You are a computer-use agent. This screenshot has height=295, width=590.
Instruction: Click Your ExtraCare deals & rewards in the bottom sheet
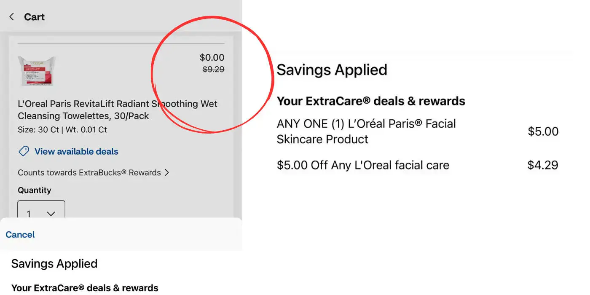pos(85,288)
